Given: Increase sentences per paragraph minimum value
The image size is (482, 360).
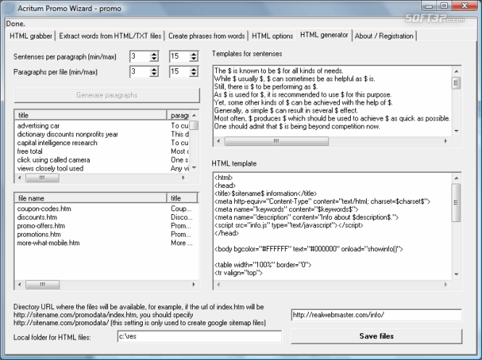Looking at the screenshot, I should click(154, 54).
